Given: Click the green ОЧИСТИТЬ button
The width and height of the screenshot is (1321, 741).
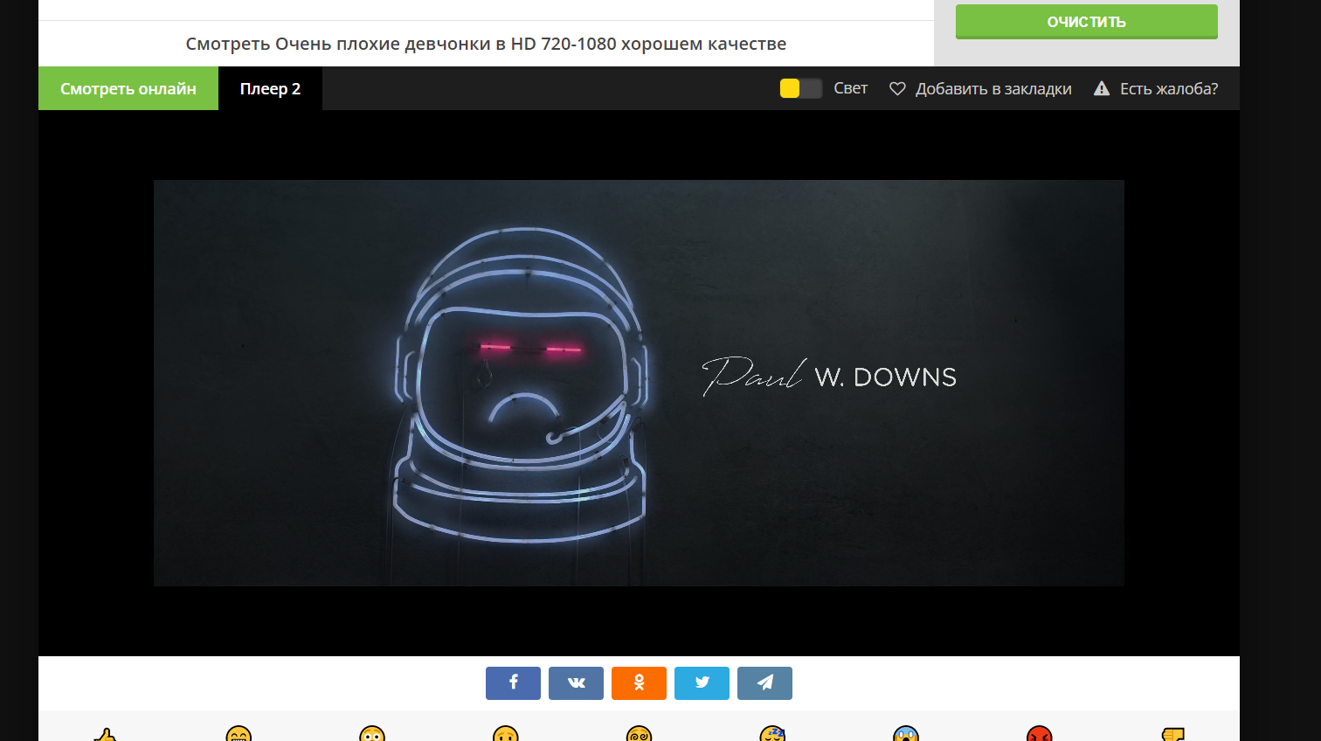Looking at the screenshot, I should (x=1086, y=22).
